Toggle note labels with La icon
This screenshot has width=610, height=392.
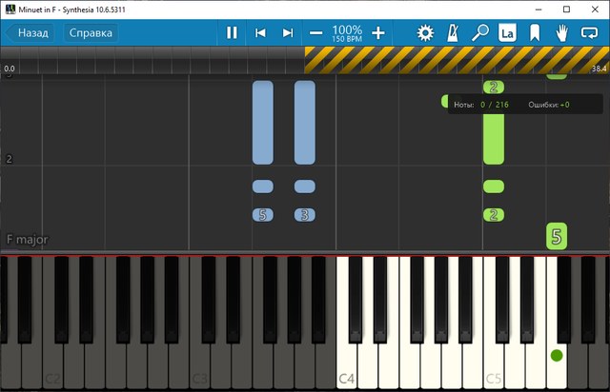[x=507, y=33]
